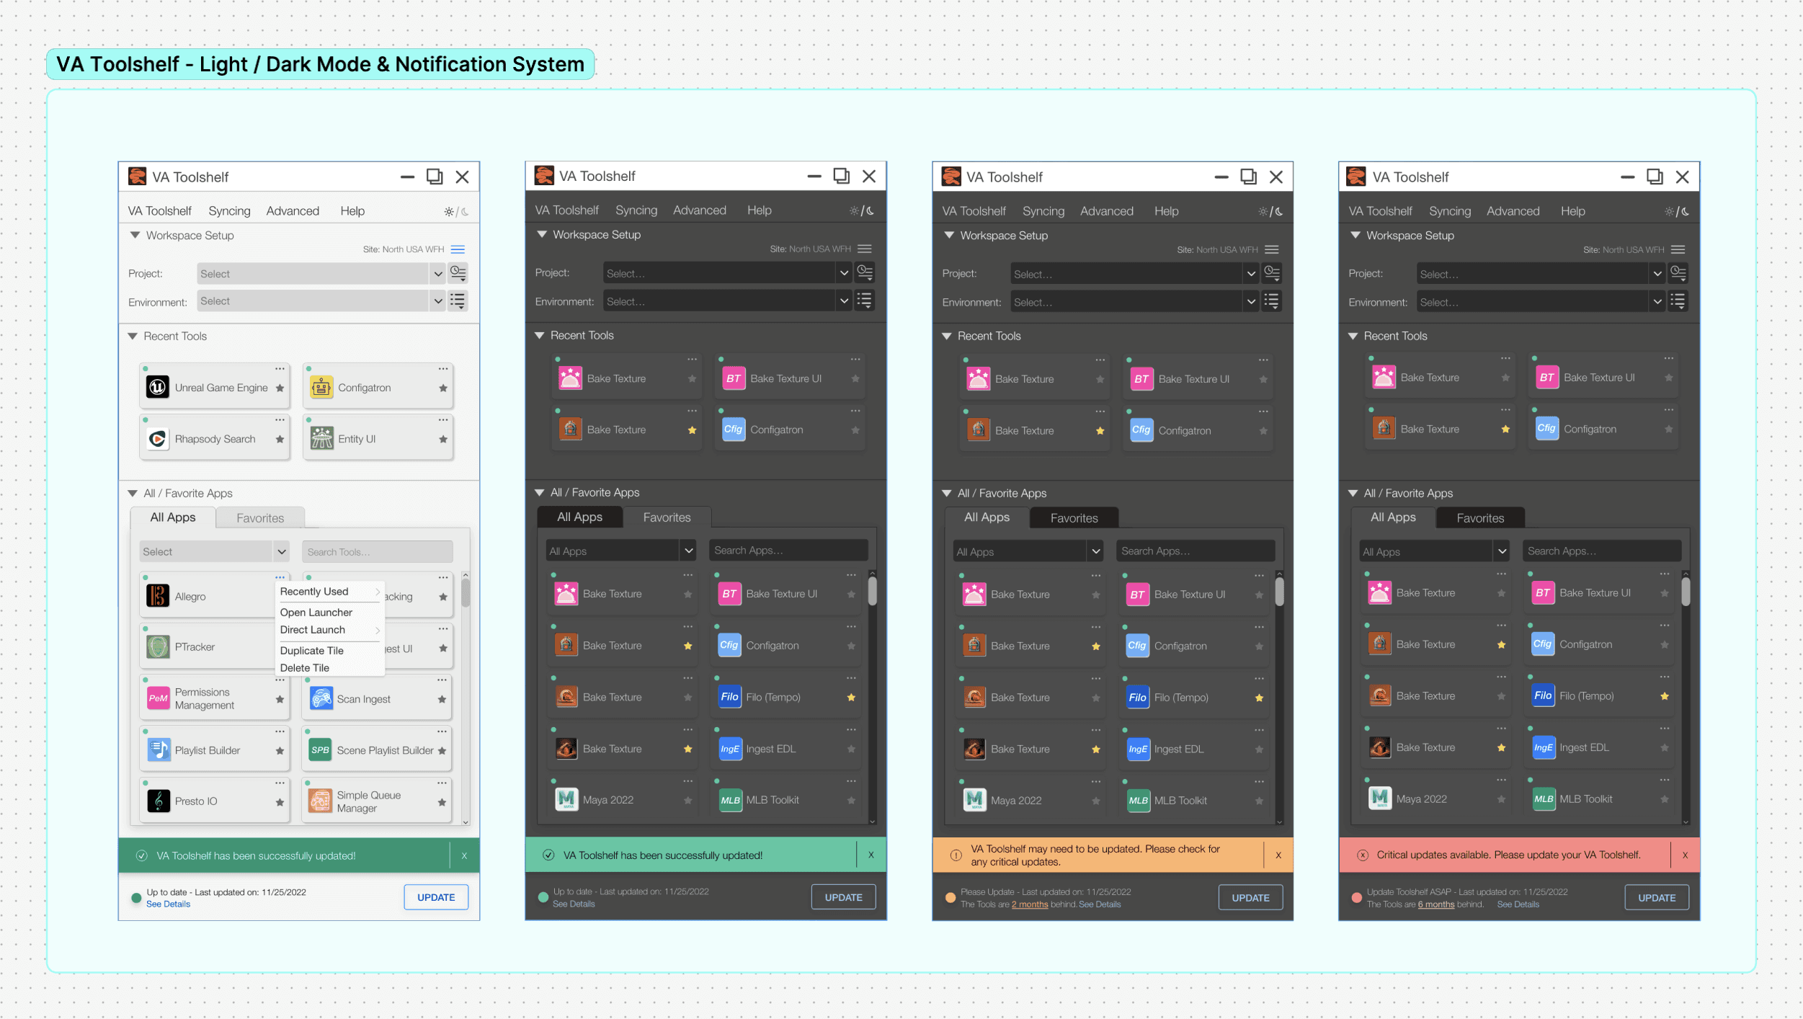Click the Presto IO app icon
1803x1019 pixels.
(x=158, y=801)
